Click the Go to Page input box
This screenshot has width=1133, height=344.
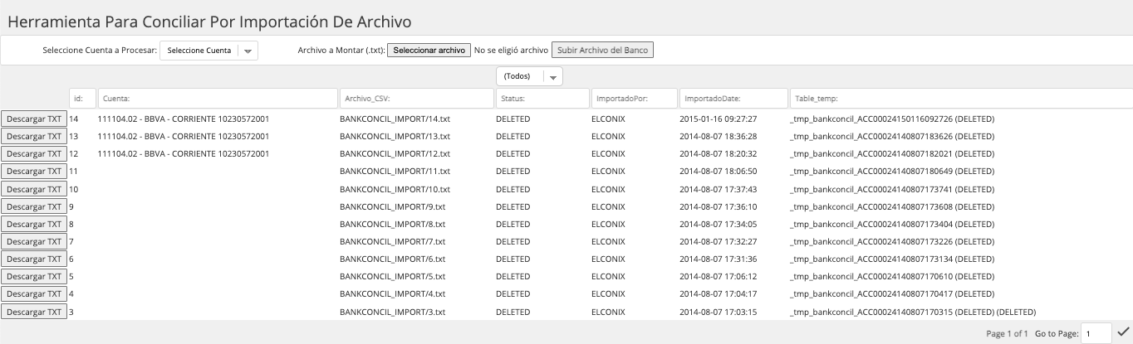pyautogui.click(x=1096, y=333)
